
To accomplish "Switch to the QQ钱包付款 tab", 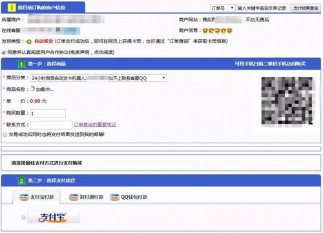I will [x=129, y=197].
